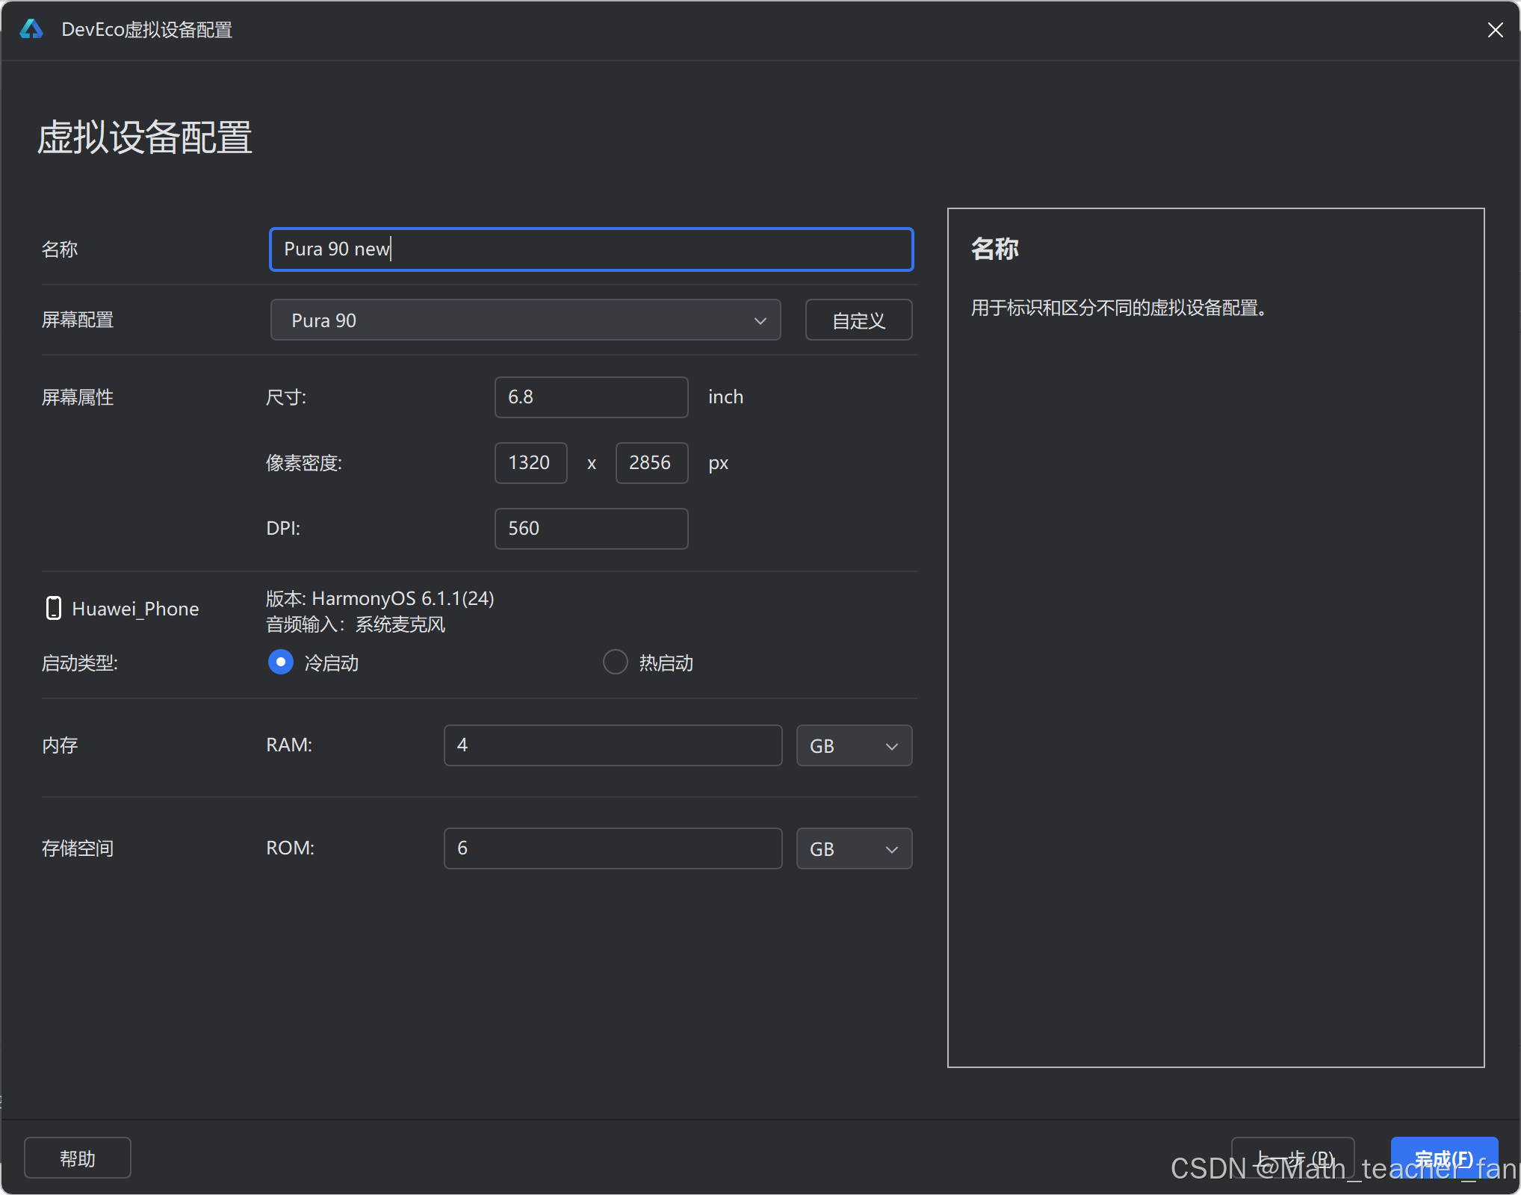Viewport: 1521px width, 1195px height.
Task: Close the DevEco virtual device dialog
Action: (x=1495, y=30)
